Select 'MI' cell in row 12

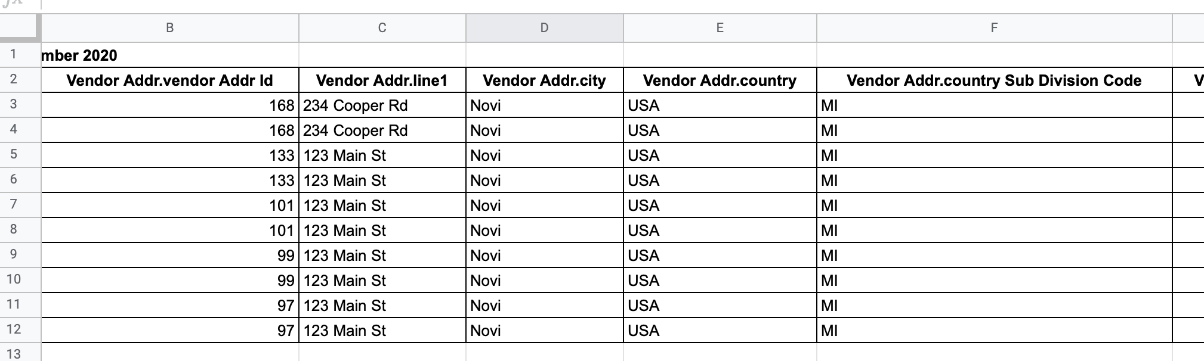tap(994, 331)
